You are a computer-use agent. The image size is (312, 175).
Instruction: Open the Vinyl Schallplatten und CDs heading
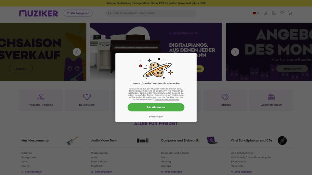(252, 140)
